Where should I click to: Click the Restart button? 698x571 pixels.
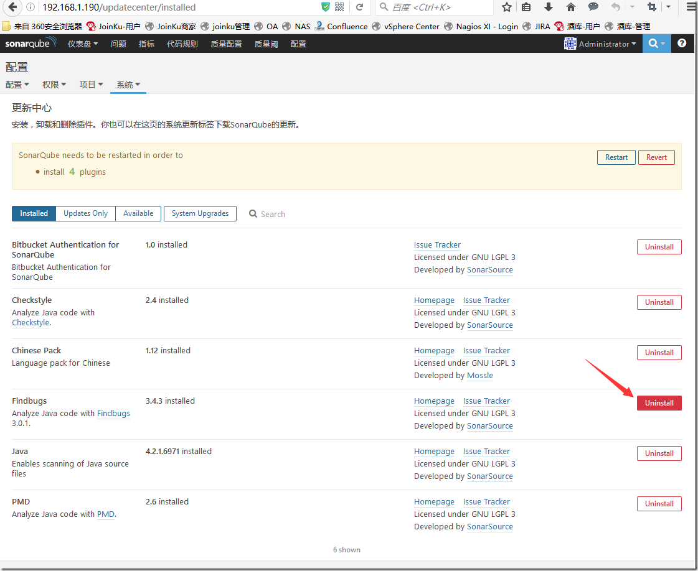coord(616,157)
